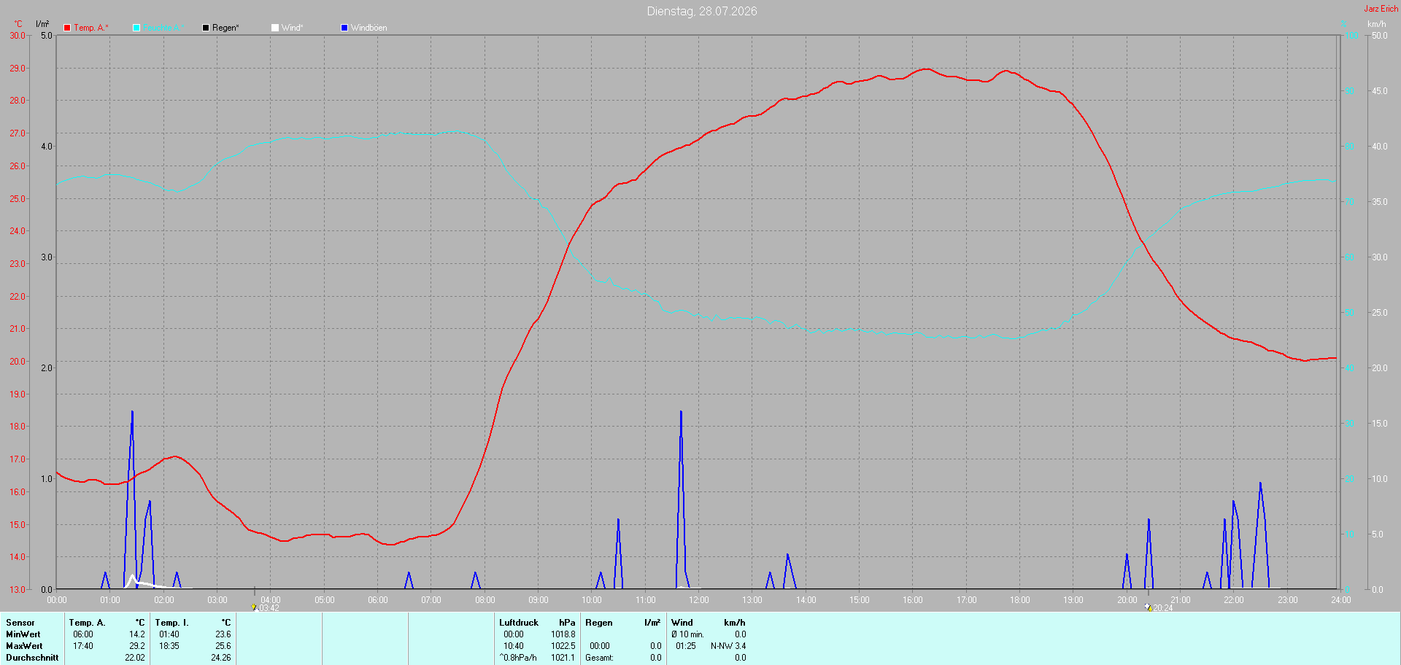Click the red Temp. A. legend square
This screenshot has width=1401, height=665.
[67, 28]
